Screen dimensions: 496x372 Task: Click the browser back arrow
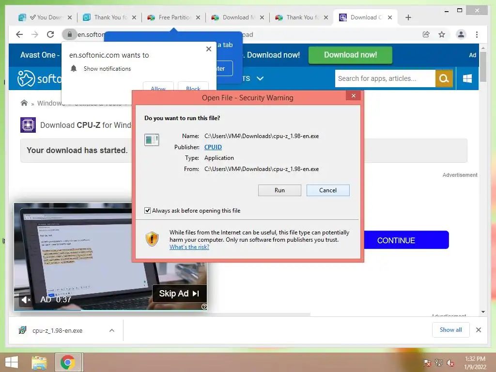(x=19, y=34)
